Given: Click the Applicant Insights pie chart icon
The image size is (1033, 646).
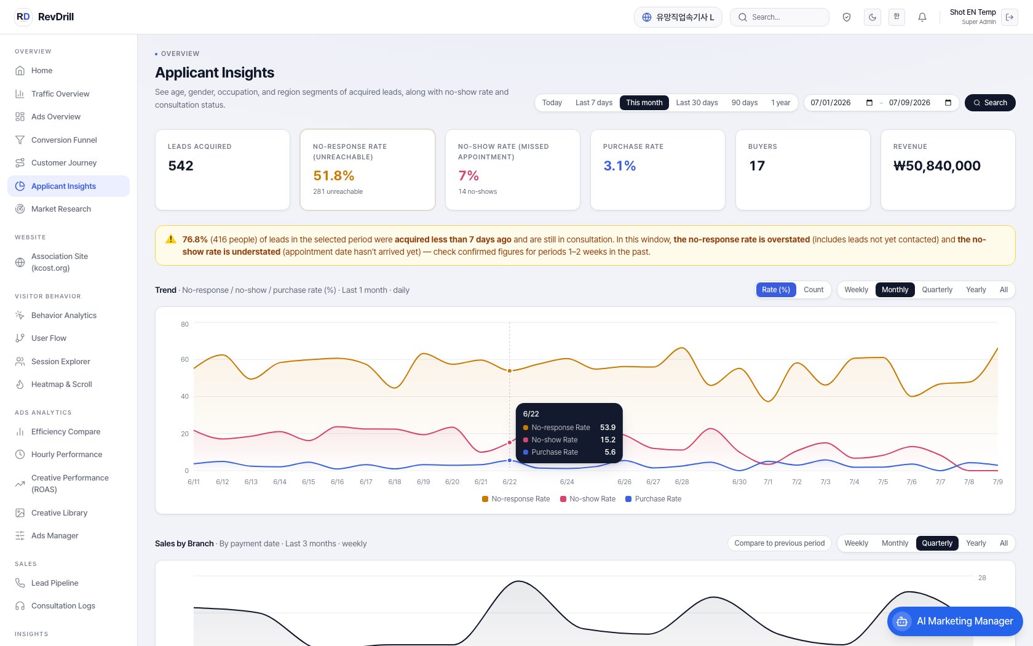Looking at the screenshot, I should [x=20, y=186].
